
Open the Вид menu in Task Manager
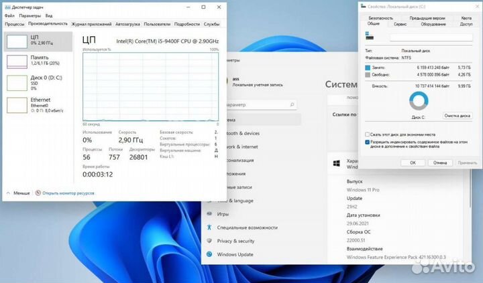(49, 15)
